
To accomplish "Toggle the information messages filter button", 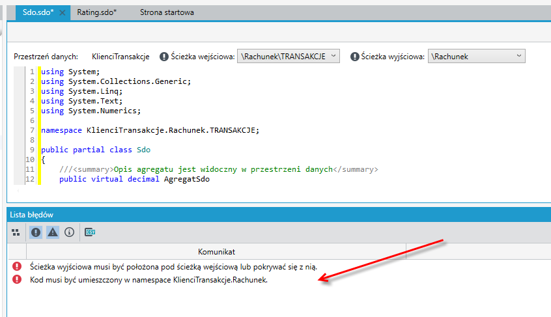I will (69, 232).
